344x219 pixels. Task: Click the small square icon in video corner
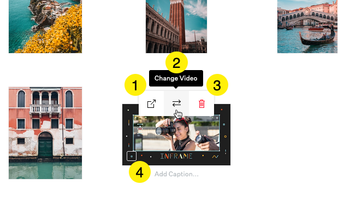(x=132, y=157)
